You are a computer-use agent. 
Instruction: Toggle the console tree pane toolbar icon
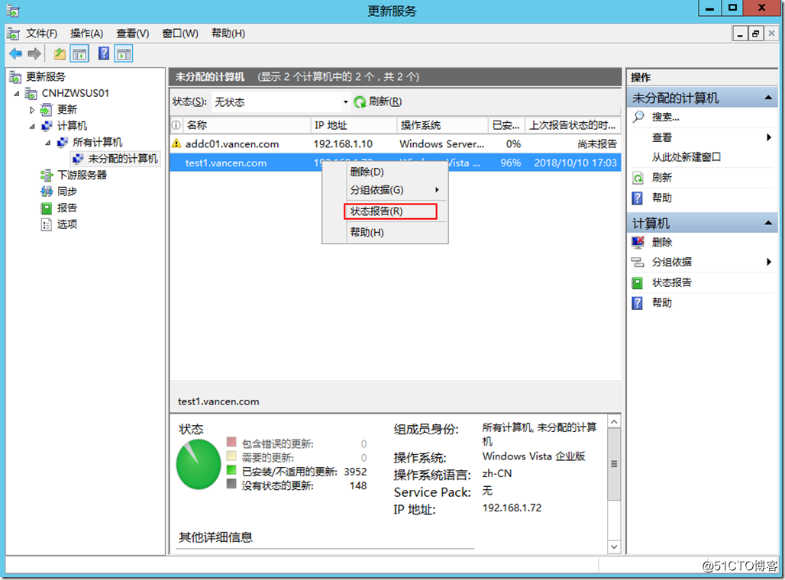pyautogui.click(x=79, y=53)
